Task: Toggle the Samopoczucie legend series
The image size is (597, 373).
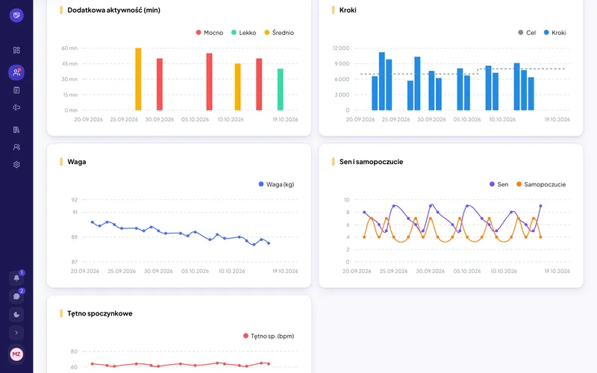Action: tap(541, 184)
